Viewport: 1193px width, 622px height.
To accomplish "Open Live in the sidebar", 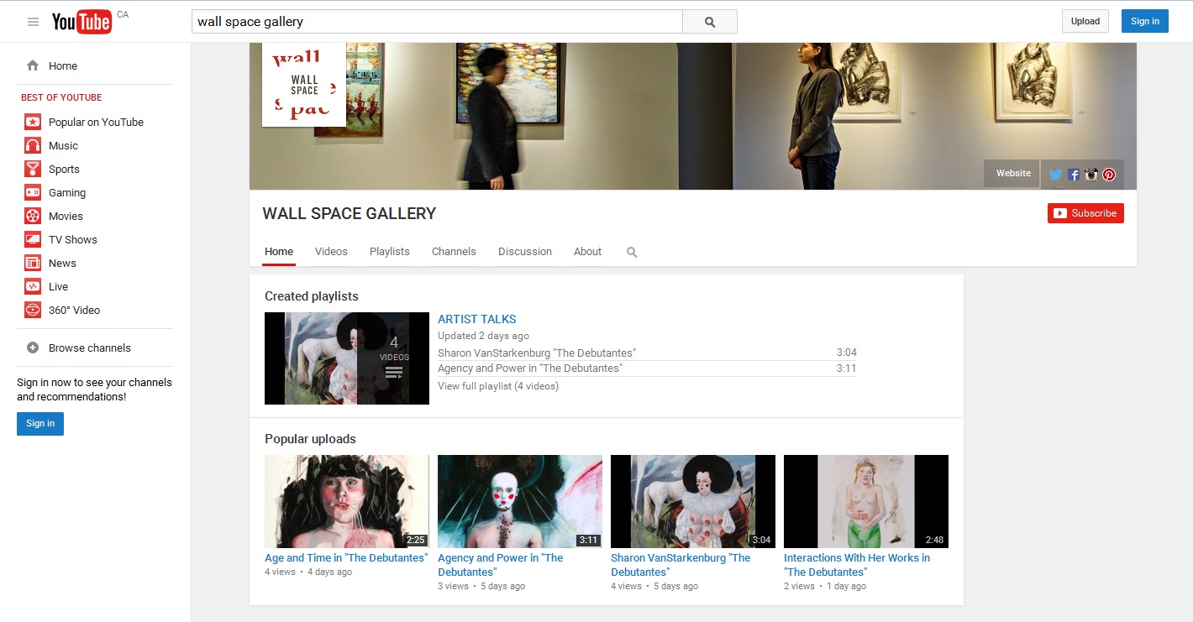I will [x=47, y=286].
